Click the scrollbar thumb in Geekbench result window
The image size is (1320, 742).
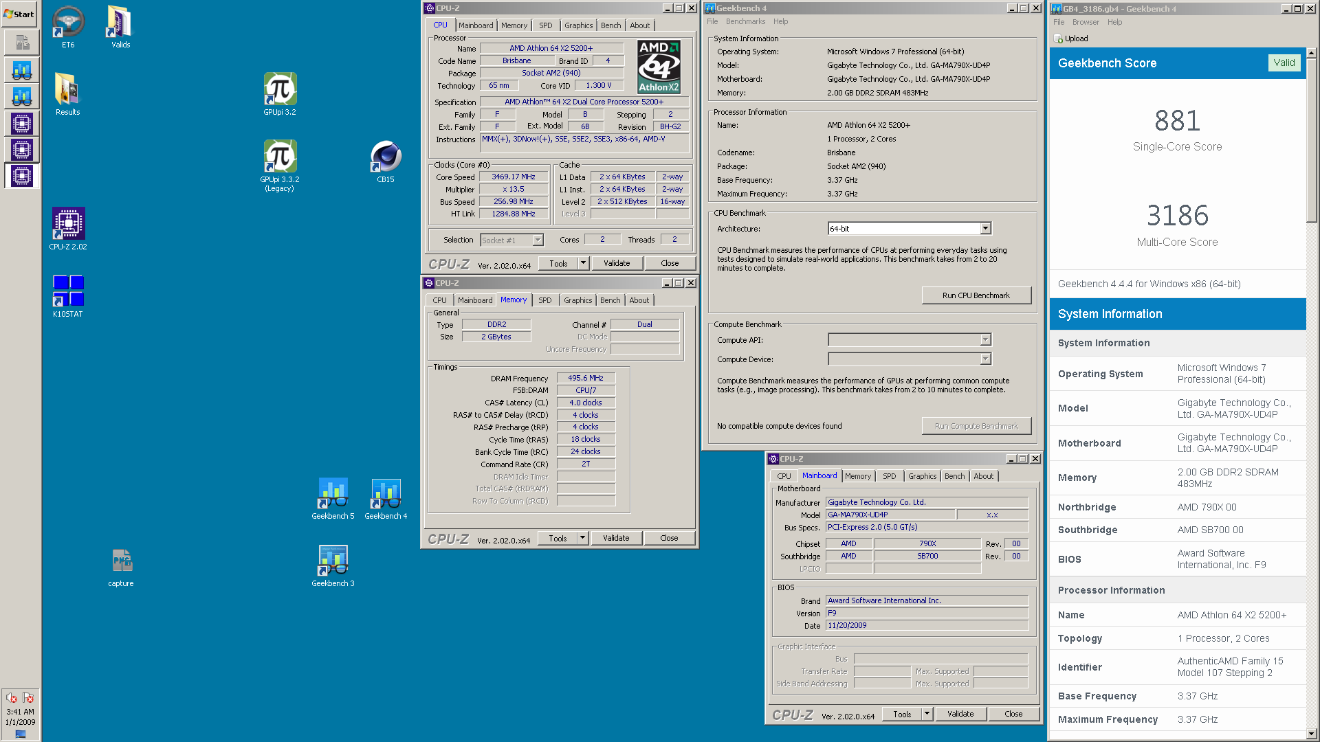(x=1312, y=140)
